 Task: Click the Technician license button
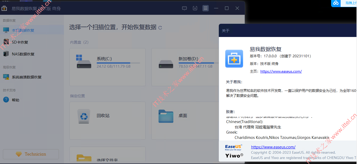[x=31, y=154]
